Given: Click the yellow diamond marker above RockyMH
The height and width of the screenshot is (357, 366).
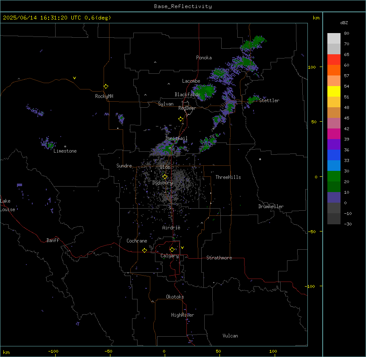Looking at the screenshot, I should [x=106, y=86].
